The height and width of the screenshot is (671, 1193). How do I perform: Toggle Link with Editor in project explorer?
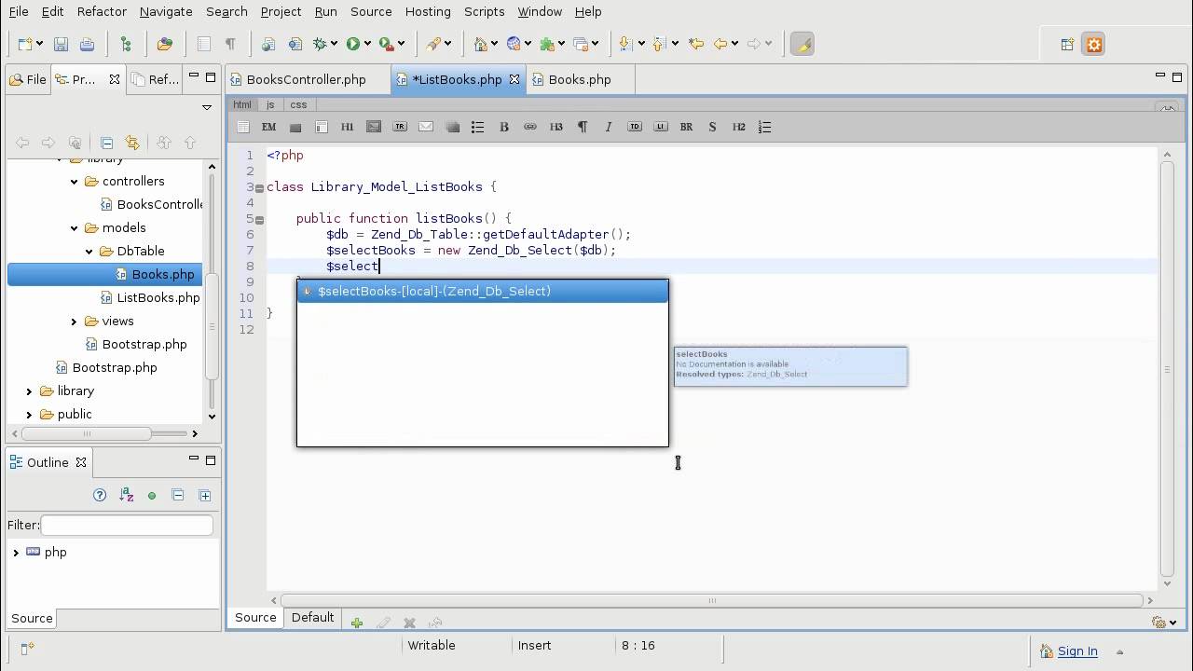tap(132, 143)
